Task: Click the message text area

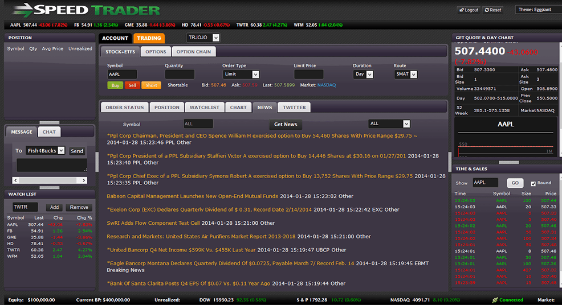Action: tap(52, 165)
